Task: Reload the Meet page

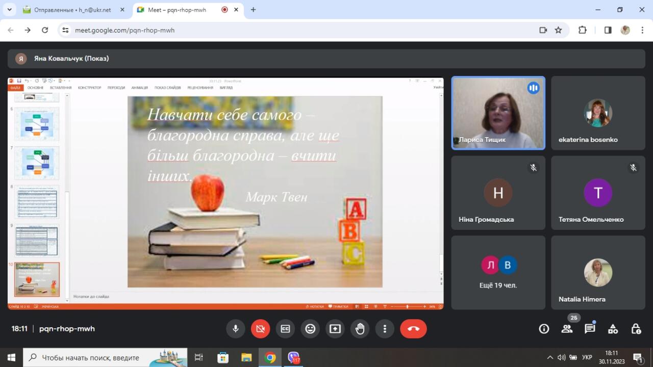Action: click(45, 30)
